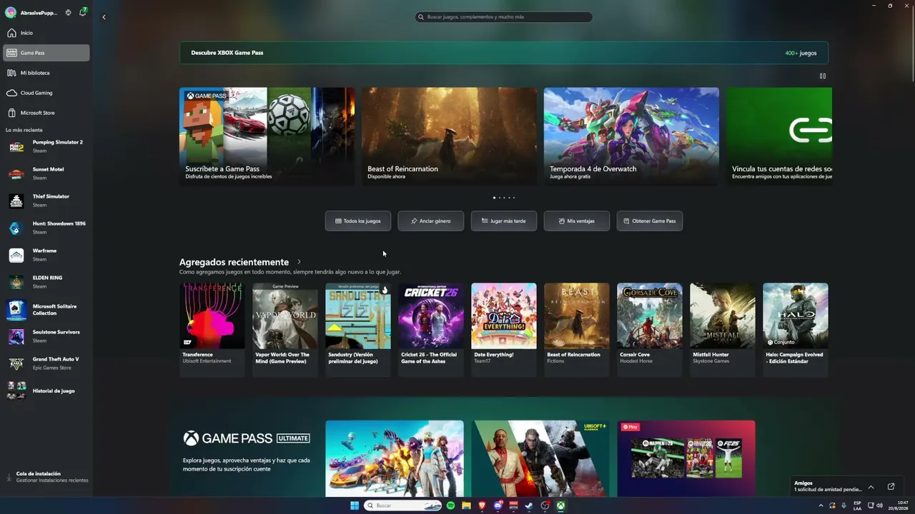Click the printer-shaped icon beside the username
This screenshot has width=915, height=514.
coord(68,12)
